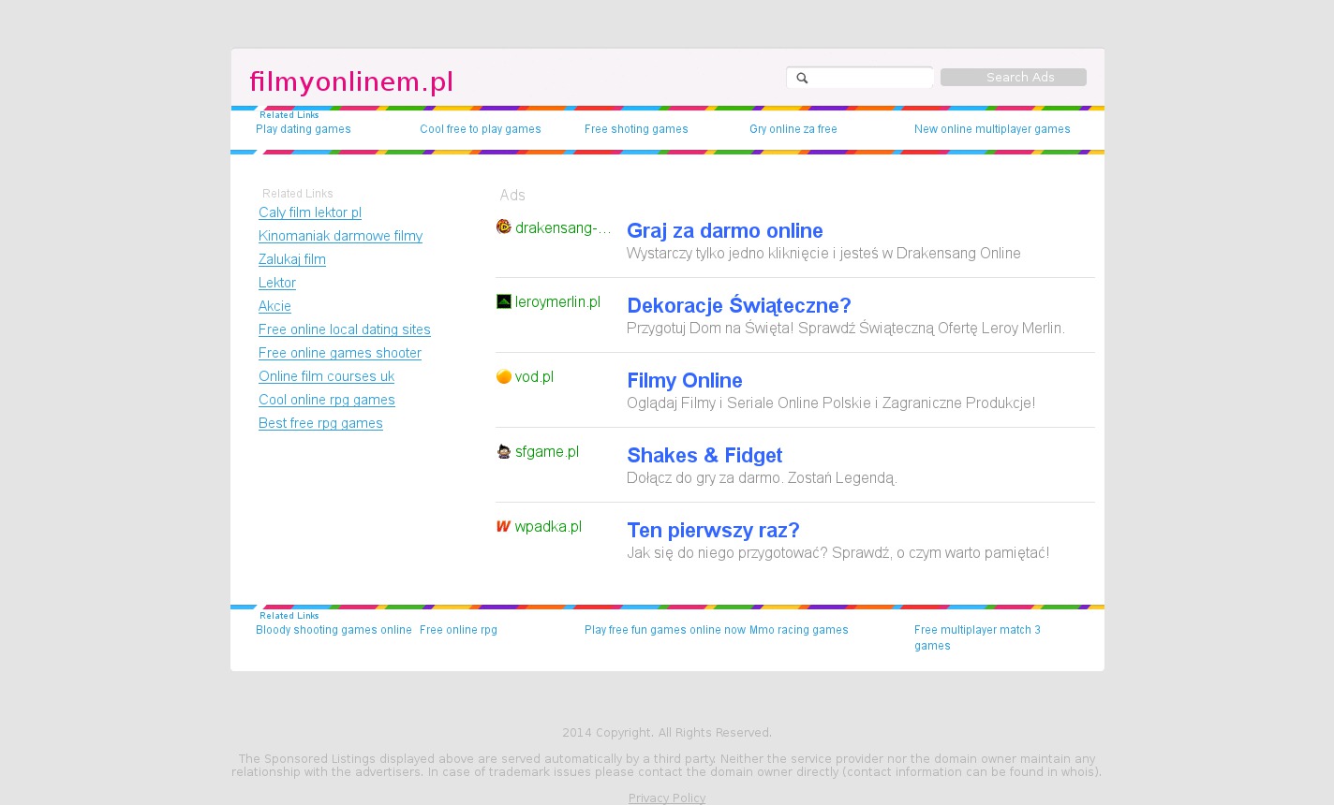Click the drakensang favicon icon

[504, 227]
